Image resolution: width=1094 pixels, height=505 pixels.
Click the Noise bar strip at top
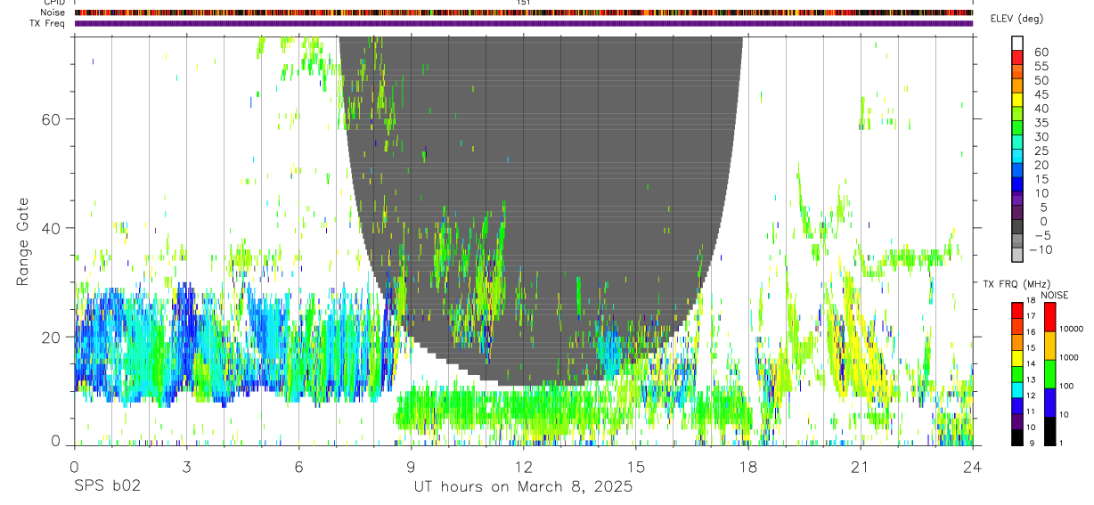click(x=524, y=13)
